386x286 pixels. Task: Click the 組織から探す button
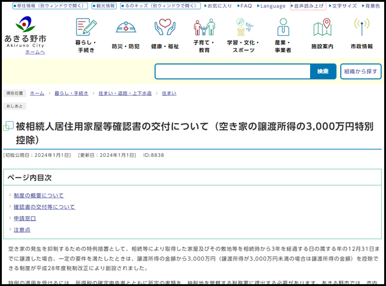361,71
